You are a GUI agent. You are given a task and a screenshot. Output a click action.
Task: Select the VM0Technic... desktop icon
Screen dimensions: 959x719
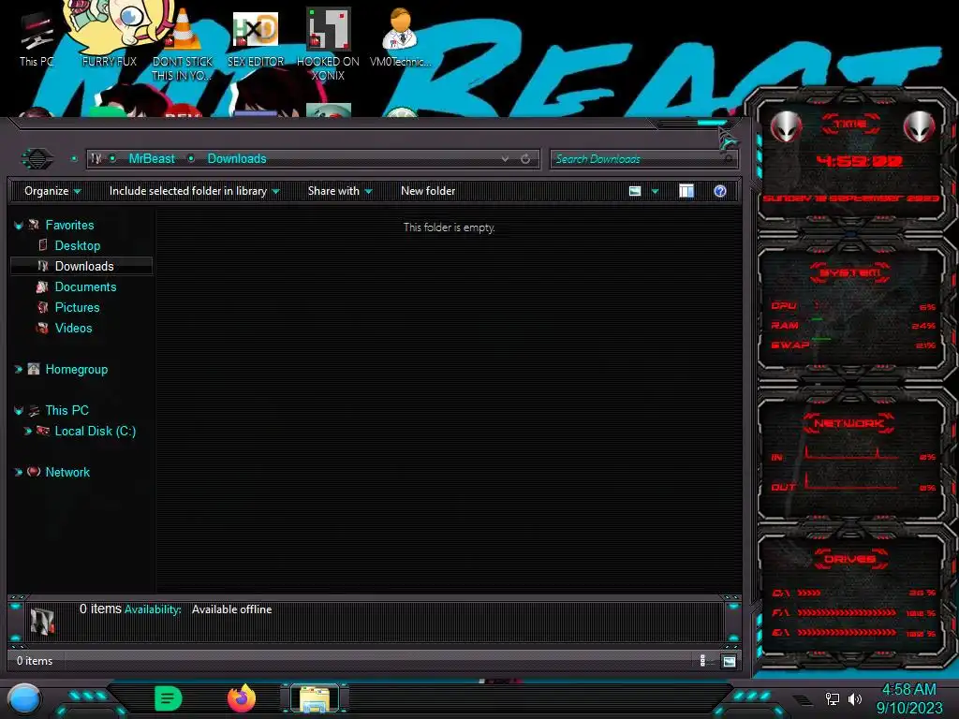click(401, 37)
